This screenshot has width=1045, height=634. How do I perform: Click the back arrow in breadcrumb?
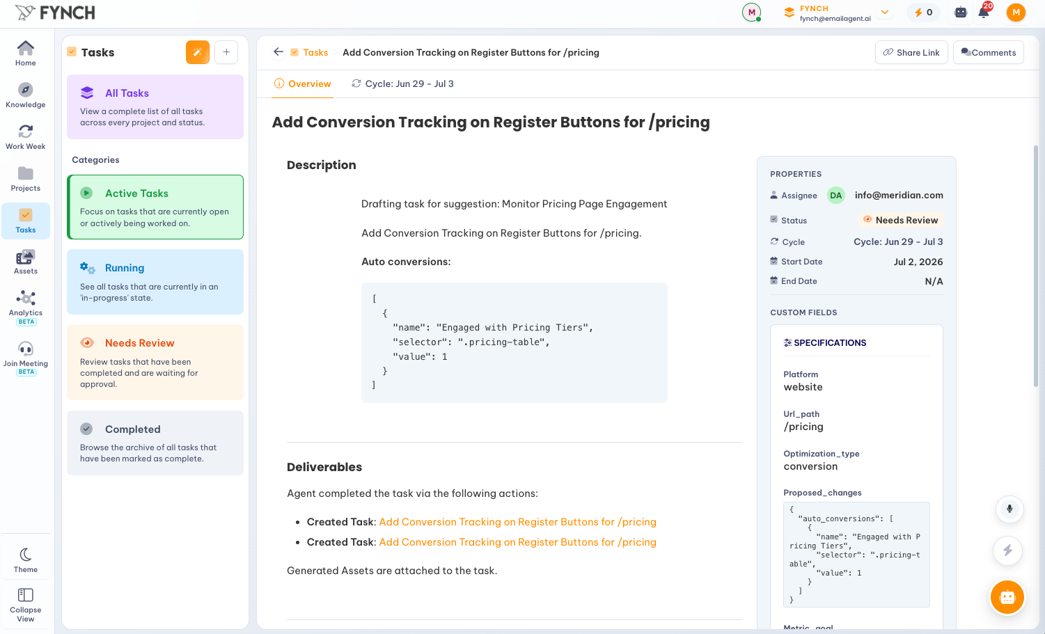coord(278,52)
